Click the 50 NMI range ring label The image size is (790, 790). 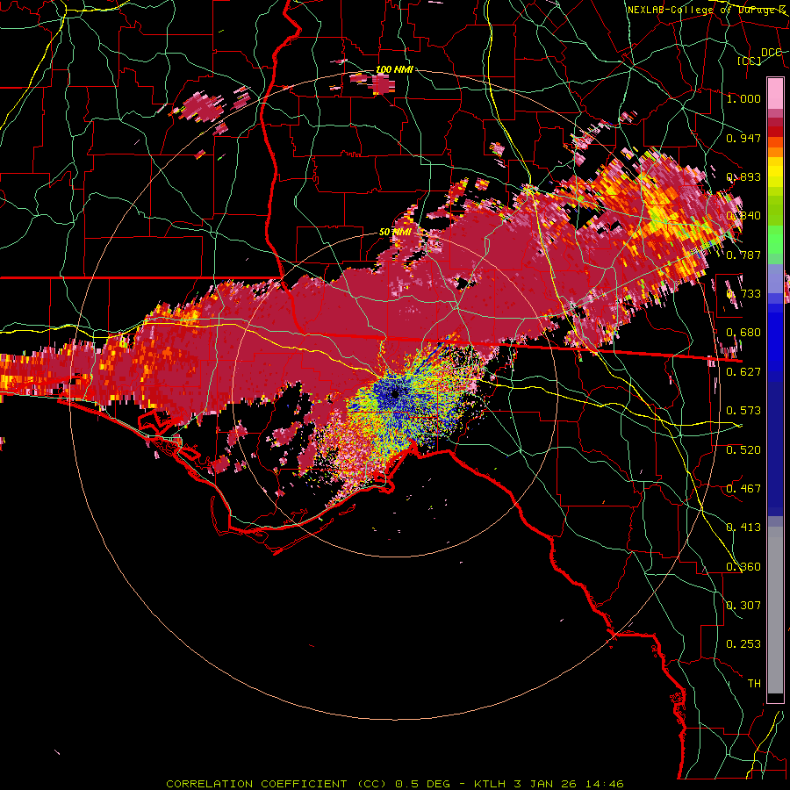pos(396,232)
